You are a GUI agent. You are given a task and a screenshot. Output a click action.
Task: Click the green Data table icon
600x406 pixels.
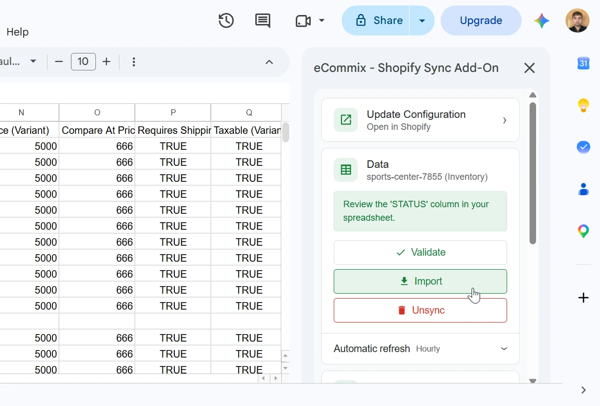pos(346,170)
